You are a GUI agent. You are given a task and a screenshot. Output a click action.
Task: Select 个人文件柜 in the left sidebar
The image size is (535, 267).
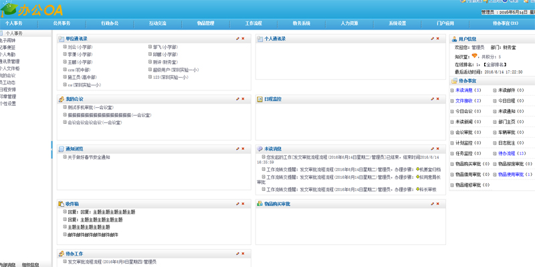click(10, 68)
